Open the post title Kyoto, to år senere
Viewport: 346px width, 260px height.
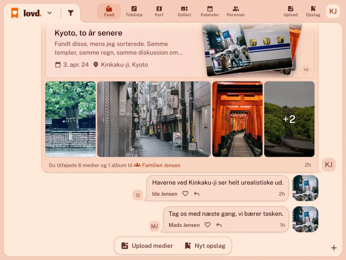[88, 33]
